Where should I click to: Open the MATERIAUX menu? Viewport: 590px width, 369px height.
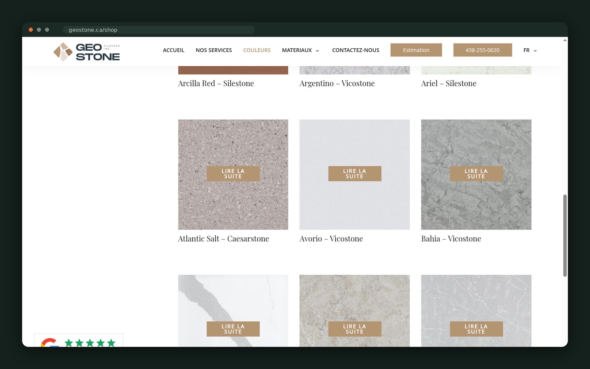pyautogui.click(x=297, y=50)
